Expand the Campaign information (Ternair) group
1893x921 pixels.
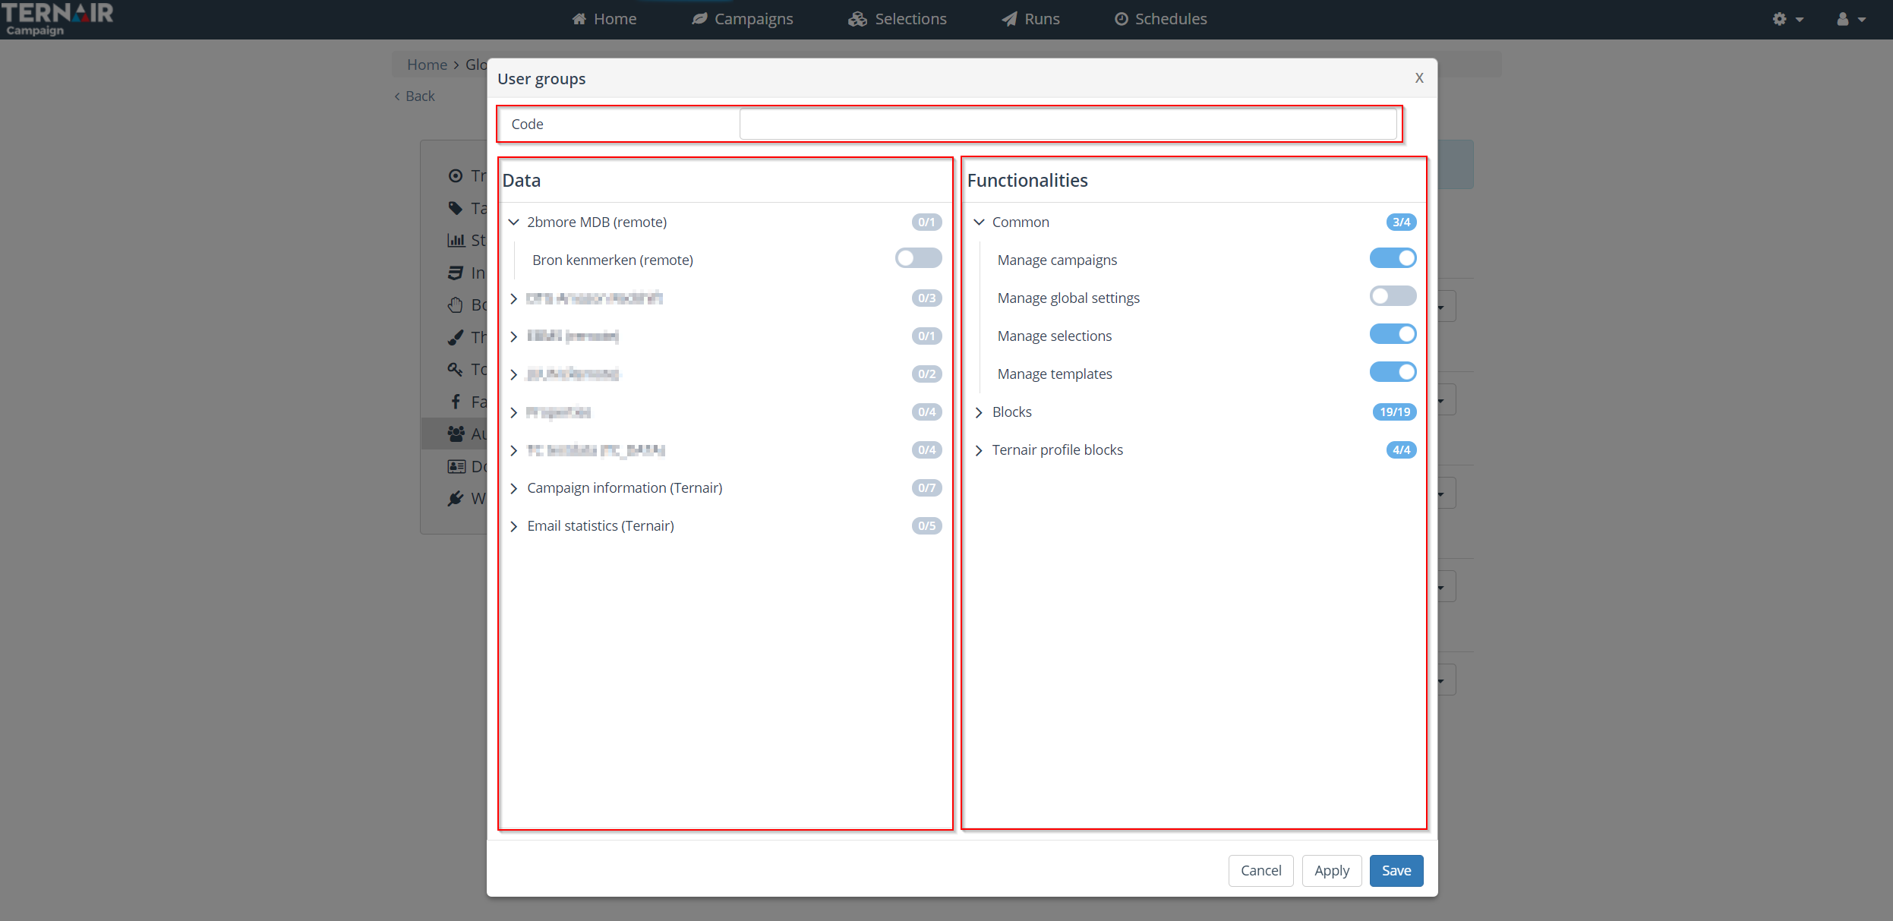coord(514,488)
